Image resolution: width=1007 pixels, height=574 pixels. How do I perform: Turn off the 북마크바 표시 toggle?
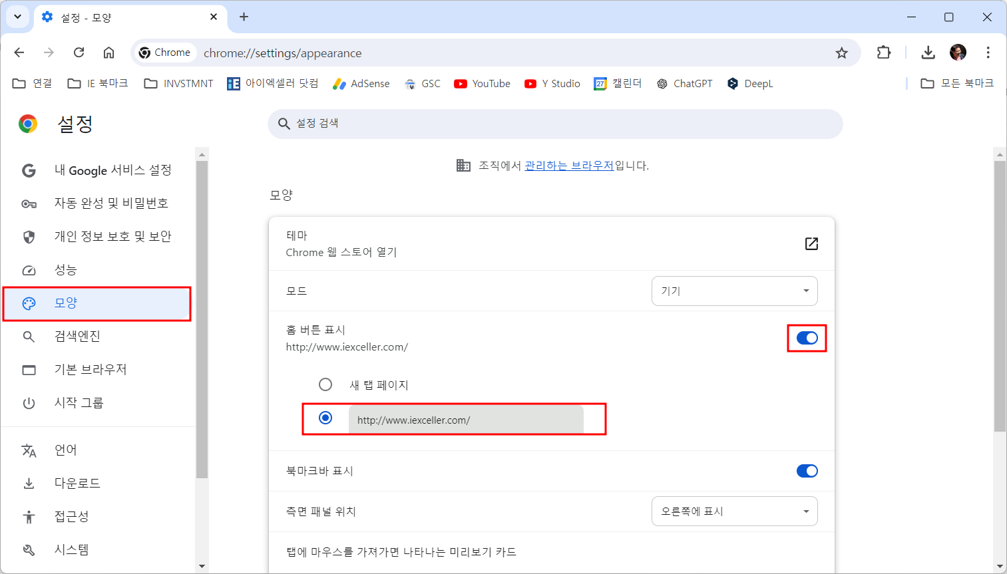tap(807, 471)
